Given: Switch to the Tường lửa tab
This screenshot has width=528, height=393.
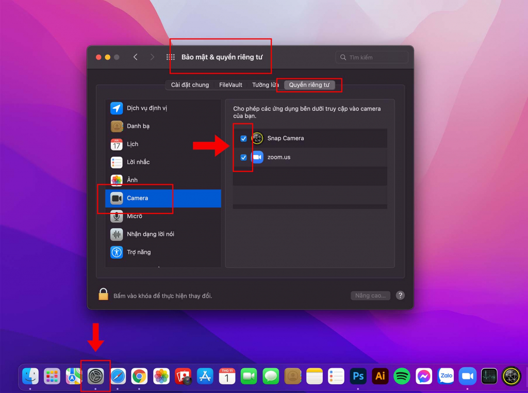Looking at the screenshot, I should click(x=266, y=85).
